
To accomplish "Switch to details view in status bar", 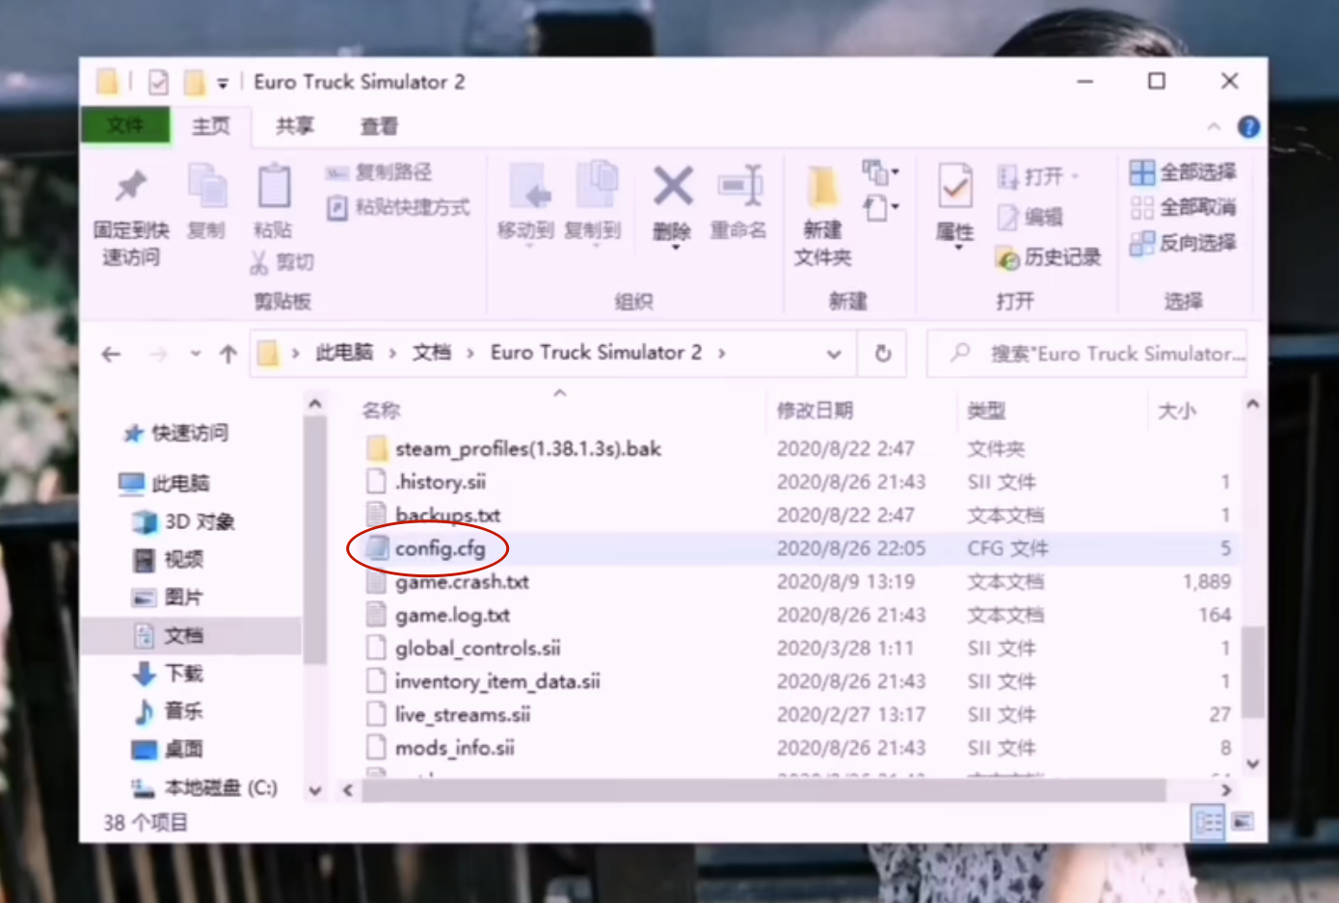I will [x=1208, y=822].
